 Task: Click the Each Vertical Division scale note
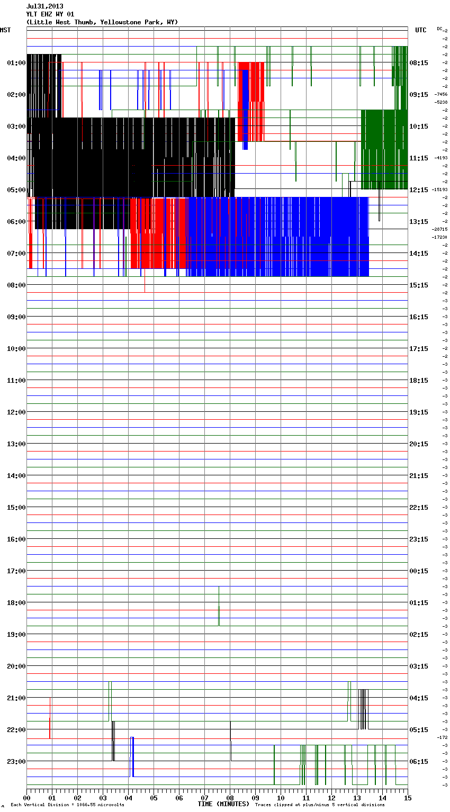point(67,805)
